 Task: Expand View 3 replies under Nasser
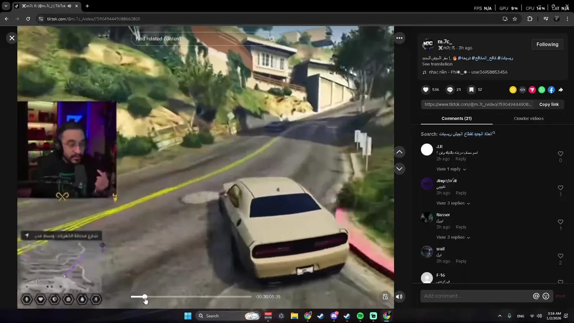click(453, 237)
